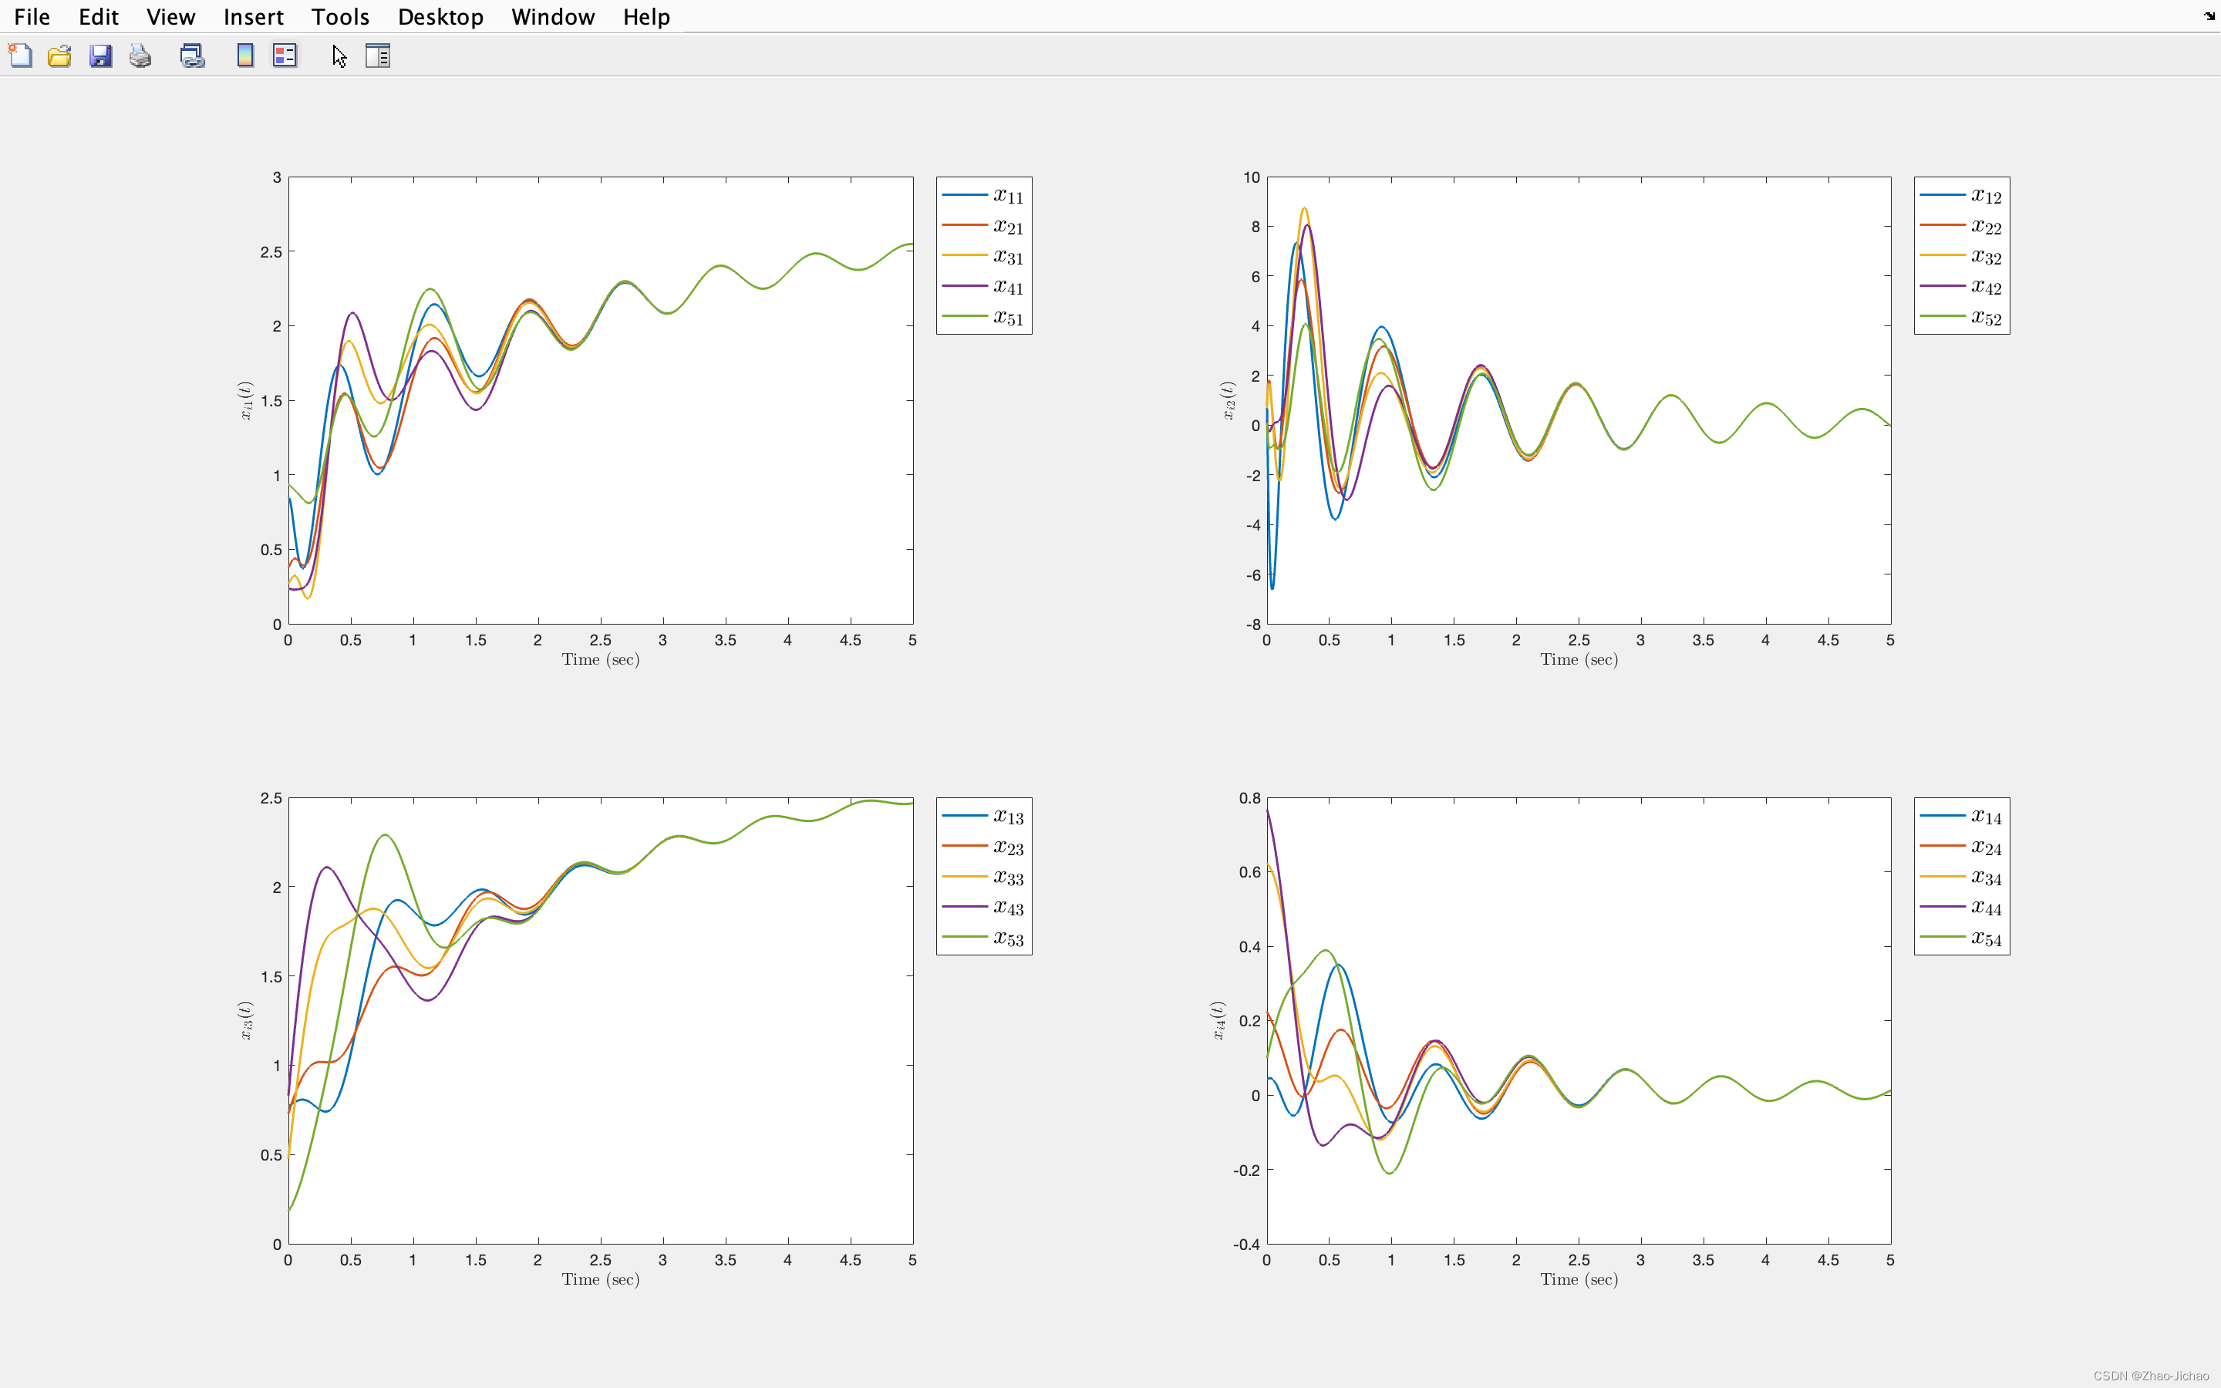This screenshot has width=2221, height=1388.
Task: Select the x43 entry in the bottom-left legend
Action: 1008,908
